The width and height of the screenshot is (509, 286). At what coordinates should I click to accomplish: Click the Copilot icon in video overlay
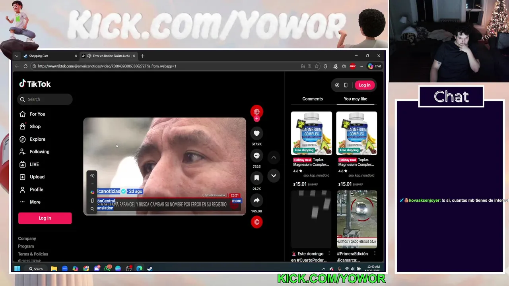[92, 192]
